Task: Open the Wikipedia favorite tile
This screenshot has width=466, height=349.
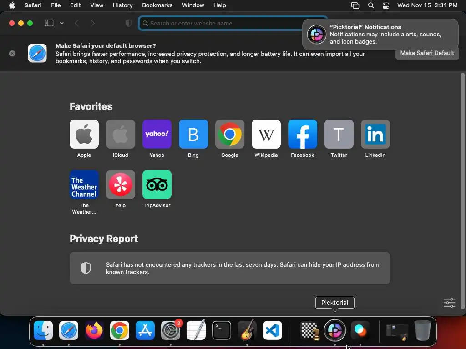Action: pos(266,134)
